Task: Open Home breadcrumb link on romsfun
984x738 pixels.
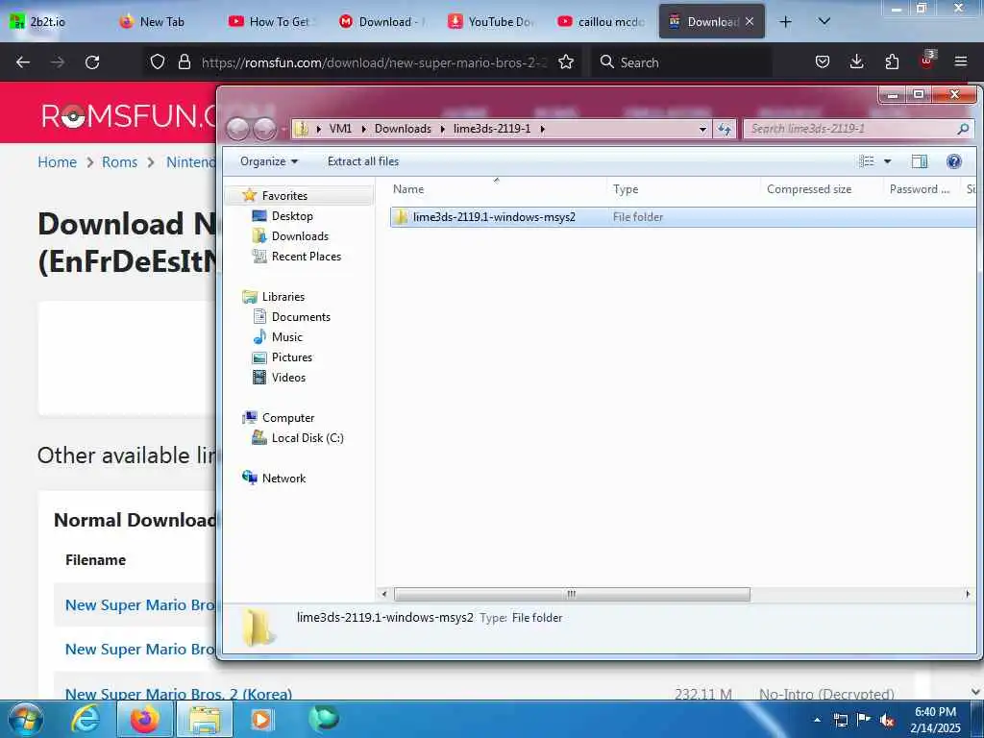Action: point(57,161)
